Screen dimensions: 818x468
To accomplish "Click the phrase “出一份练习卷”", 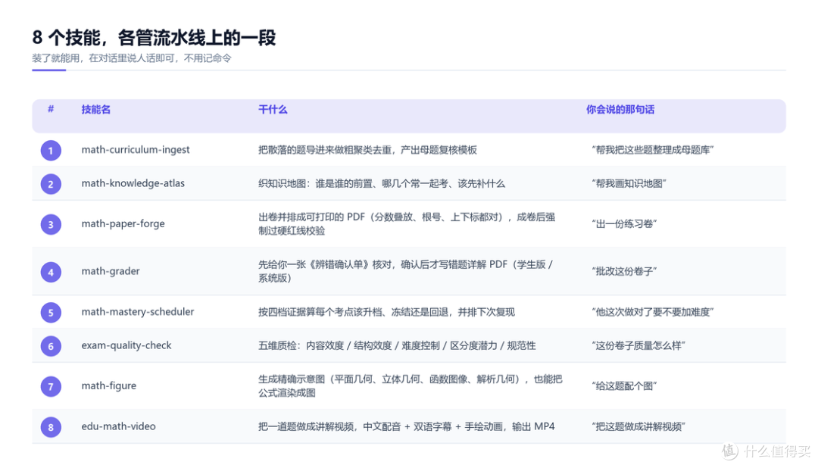I will tap(624, 224).
